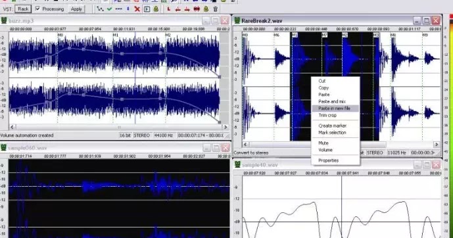Close the sample060.wav window

(x=225, y=148)
